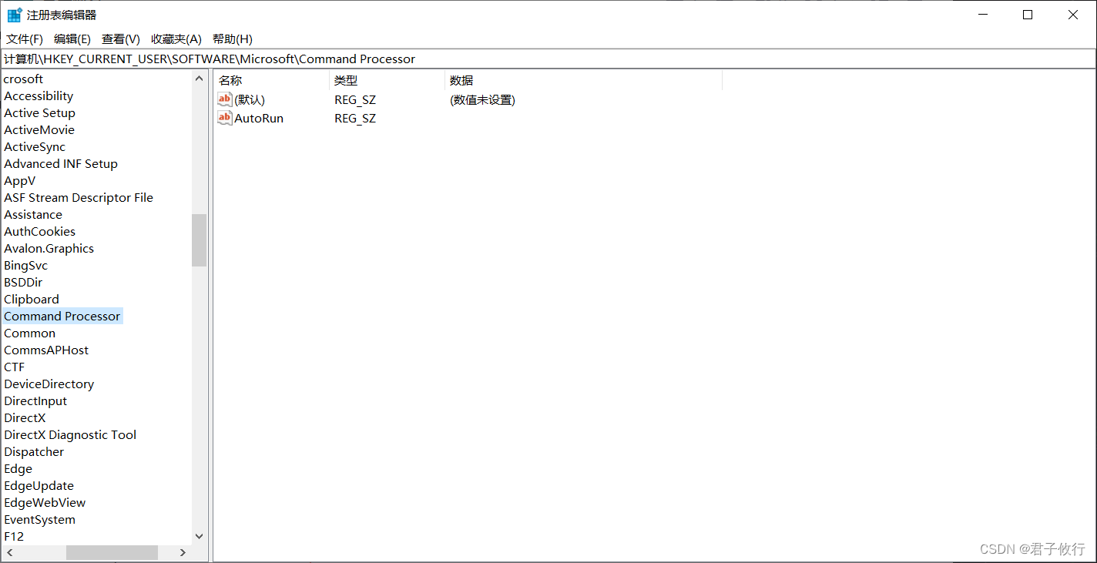Click the 数据 column header
Screen dimensions: 1097x563
coord(461,79)
